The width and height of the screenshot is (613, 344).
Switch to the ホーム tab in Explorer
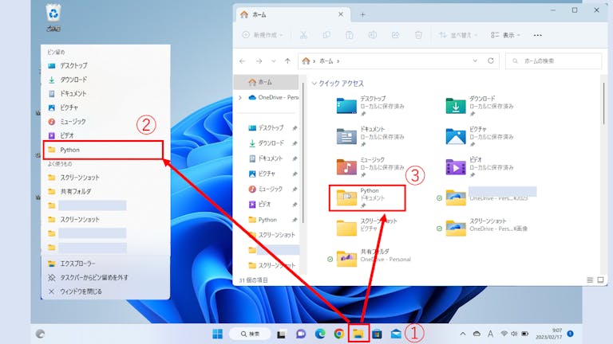point(287,14)
